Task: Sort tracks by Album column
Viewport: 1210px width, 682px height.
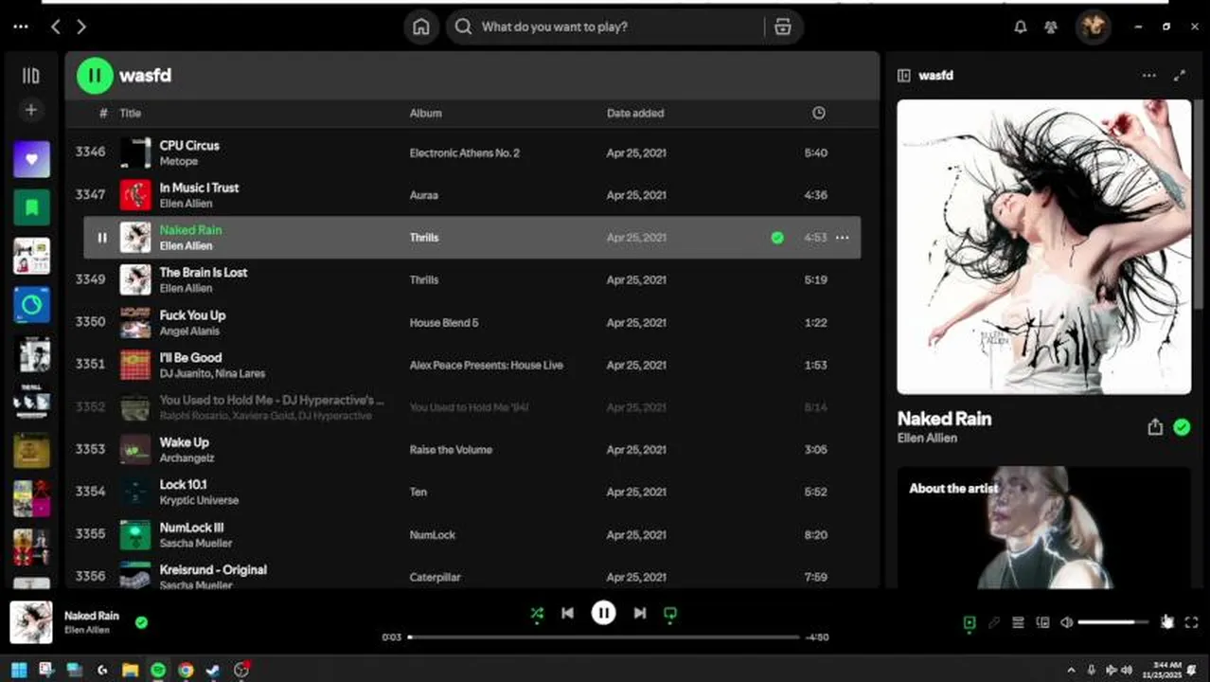Action: click(425, 113)
